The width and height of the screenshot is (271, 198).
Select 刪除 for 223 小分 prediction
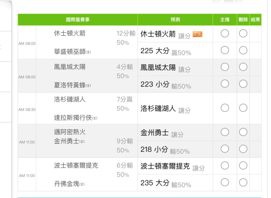[x=243, y=84]
